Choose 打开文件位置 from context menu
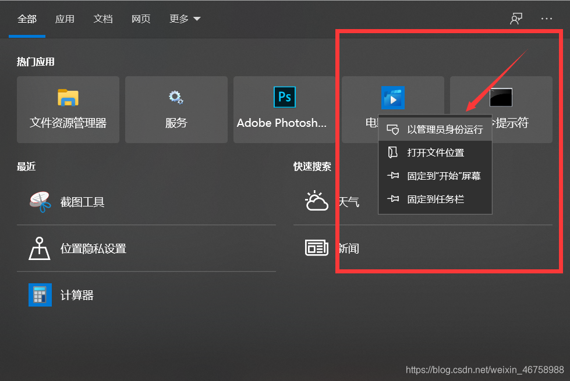The height and width of the screenshot is (381, 570). coord(435,152)
